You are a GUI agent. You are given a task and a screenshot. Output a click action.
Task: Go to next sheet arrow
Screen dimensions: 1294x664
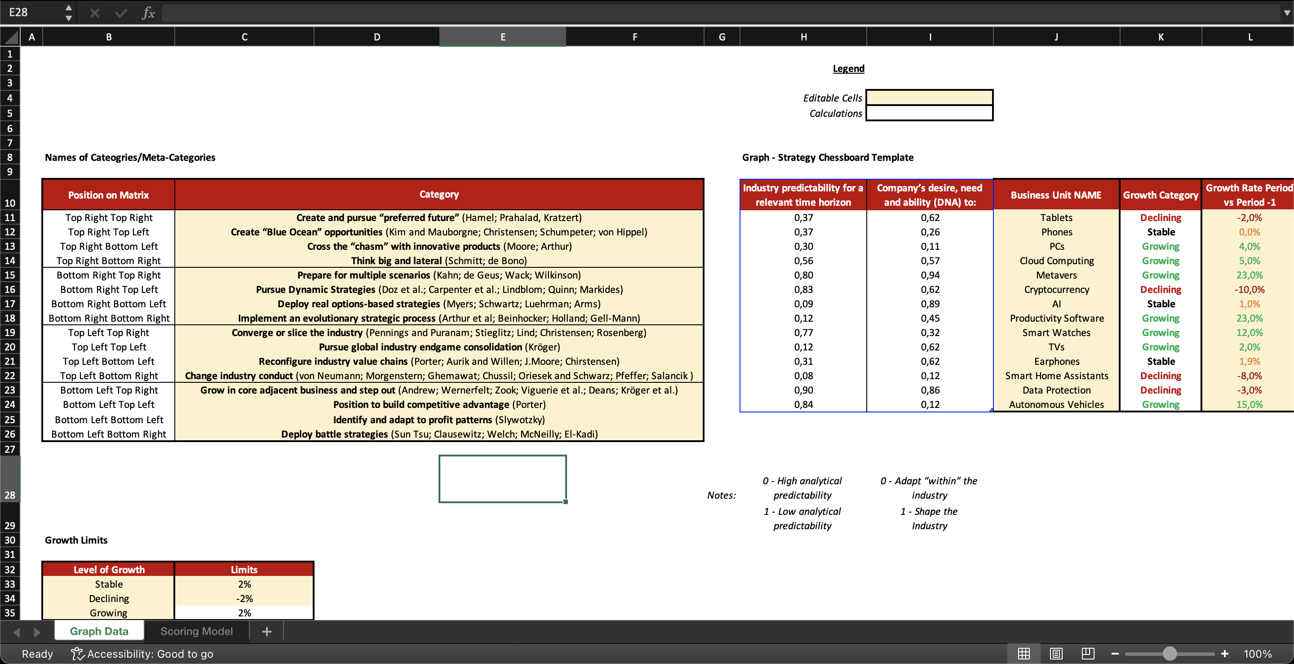(x=37, y=632)
